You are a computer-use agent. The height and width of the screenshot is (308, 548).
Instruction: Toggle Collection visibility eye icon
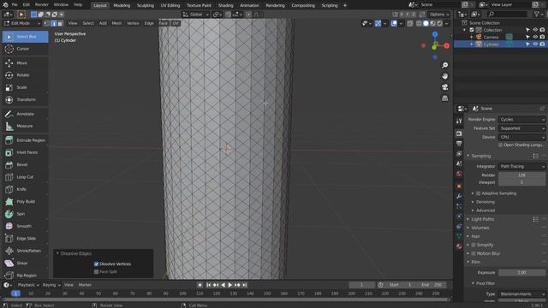535,30
